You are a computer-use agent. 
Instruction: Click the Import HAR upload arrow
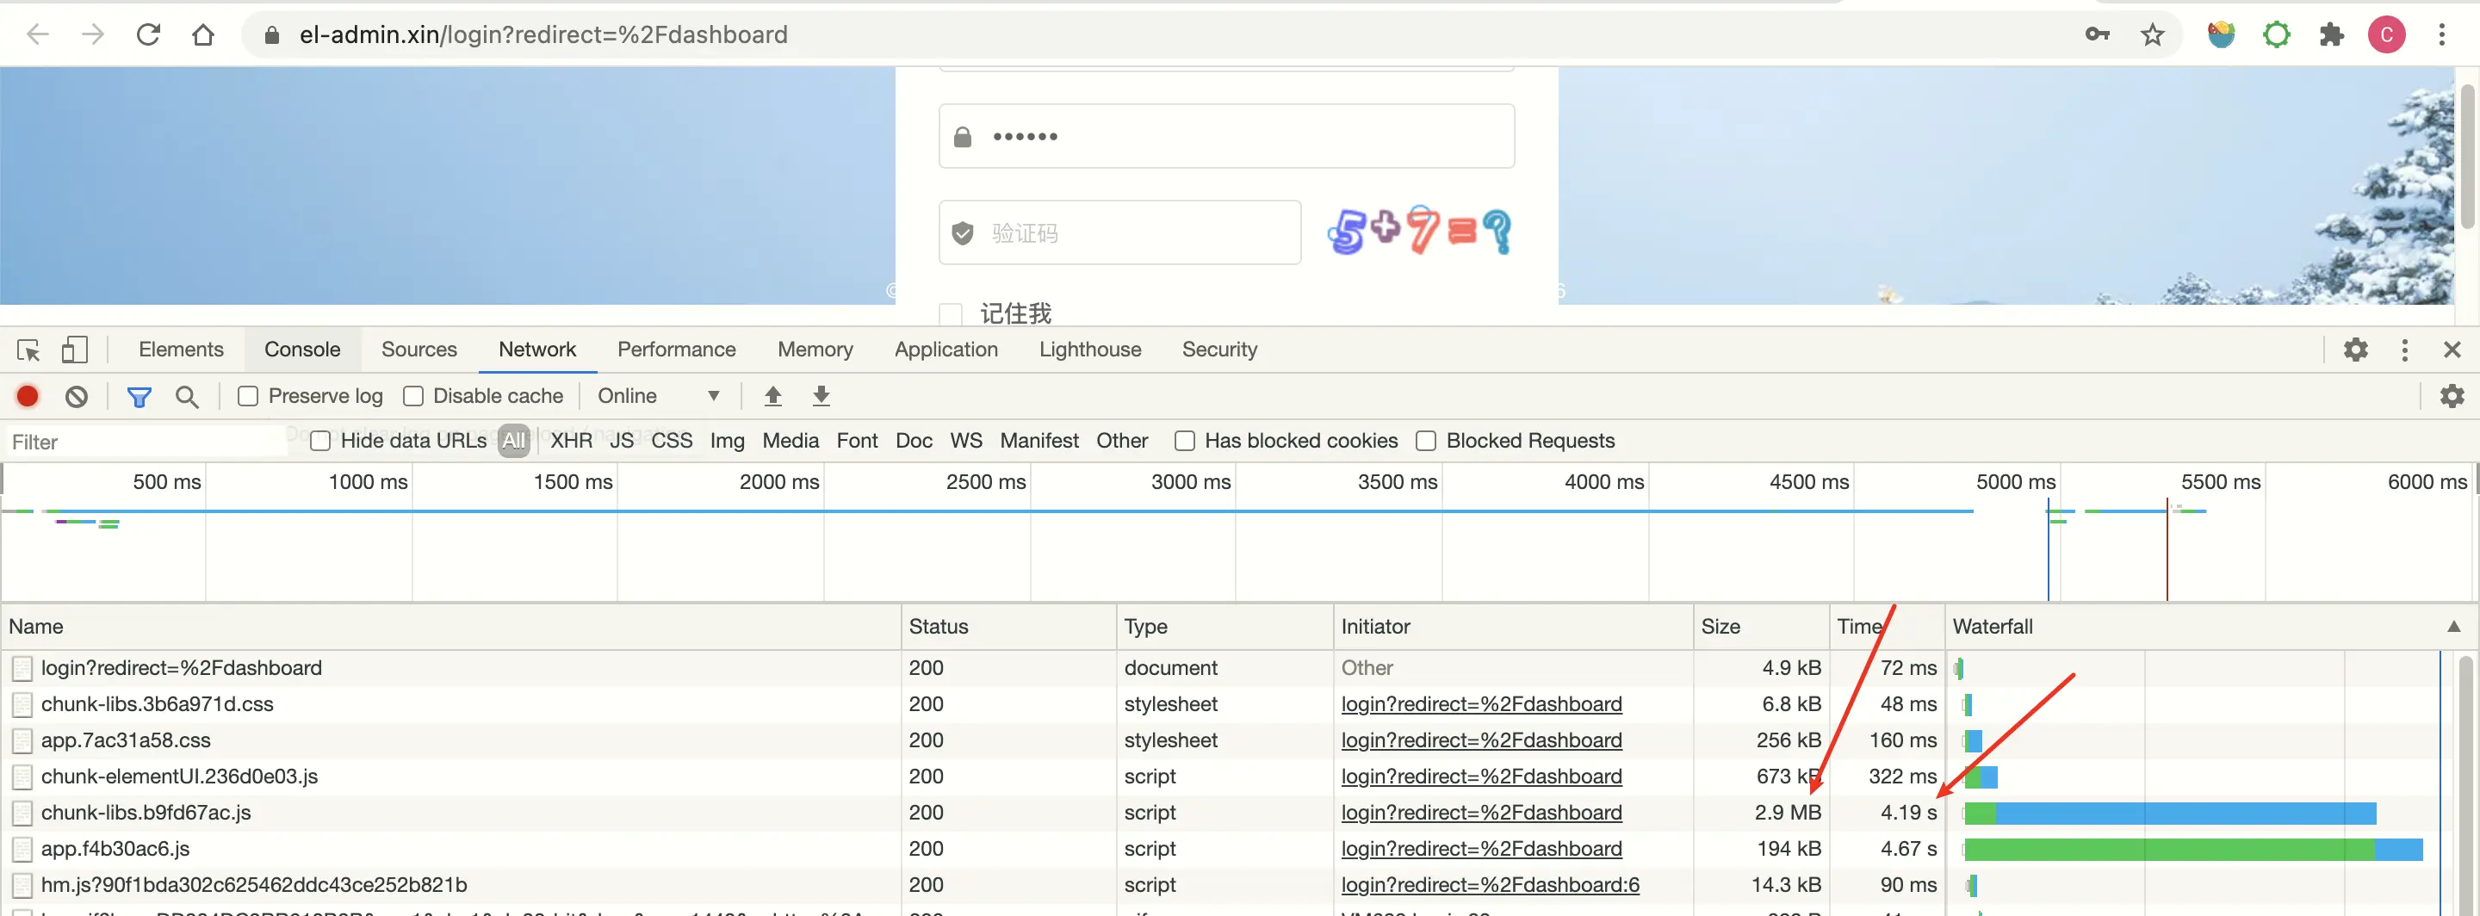[772, 396]
